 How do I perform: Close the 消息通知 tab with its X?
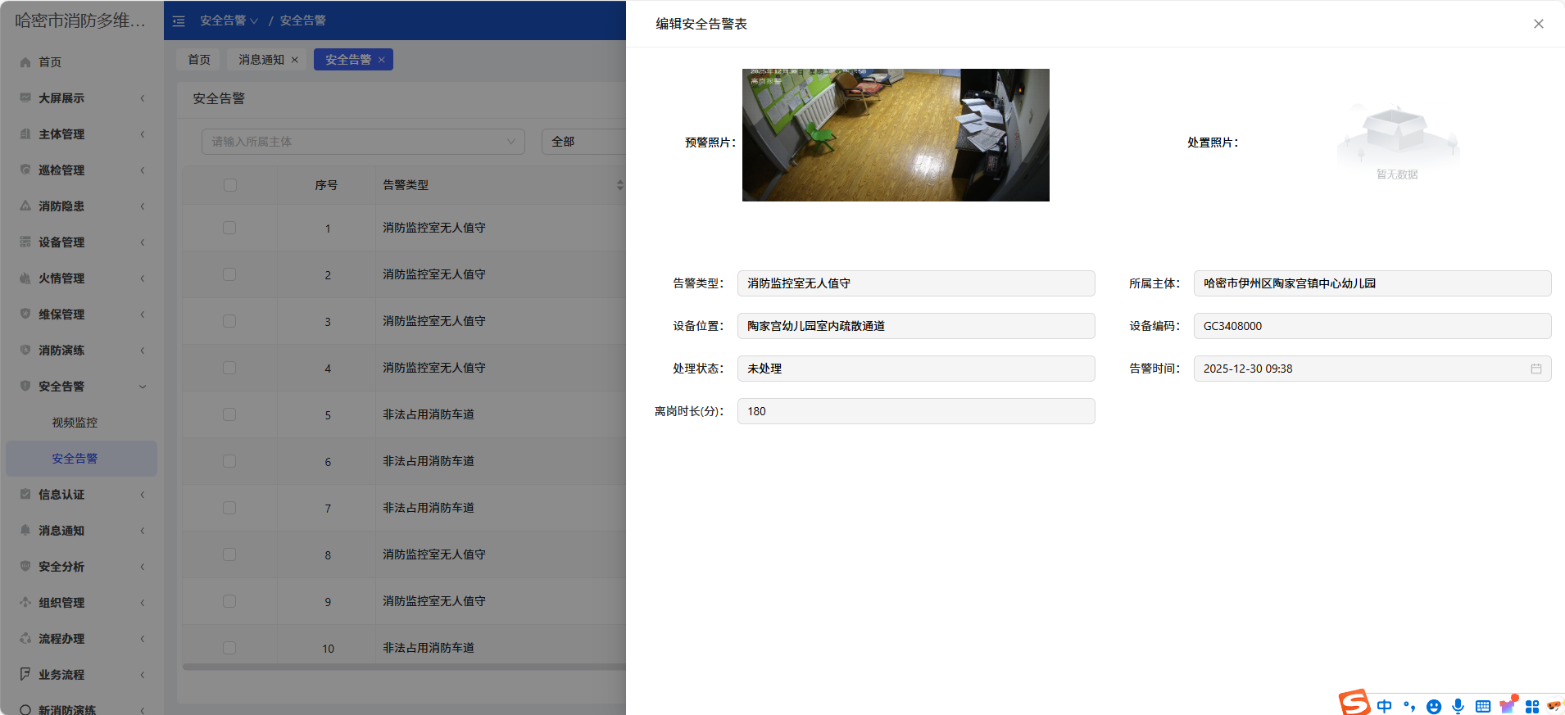[x=295, y=60]
